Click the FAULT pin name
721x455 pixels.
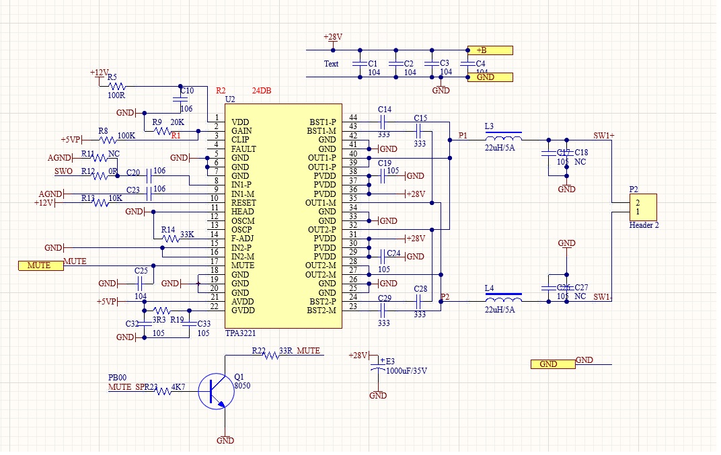[x=243, y=149]
